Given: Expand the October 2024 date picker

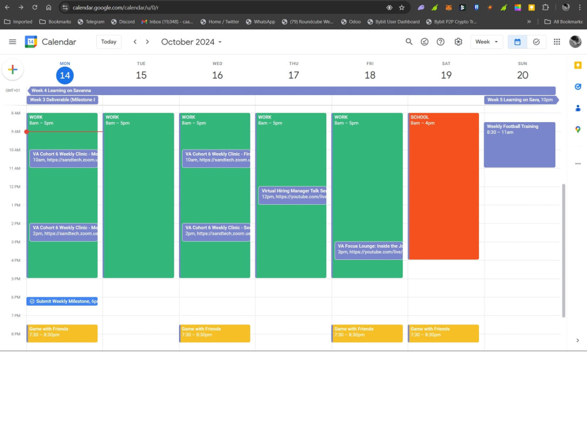Looking at the screenshot, I should click(191, 42).
